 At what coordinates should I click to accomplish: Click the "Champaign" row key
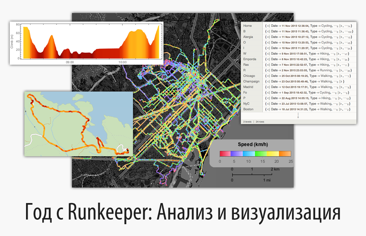tap(251, 81)
